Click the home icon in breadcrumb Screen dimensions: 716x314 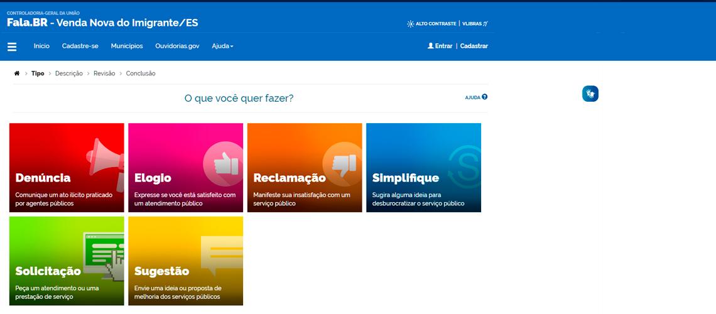pos(17,73)
